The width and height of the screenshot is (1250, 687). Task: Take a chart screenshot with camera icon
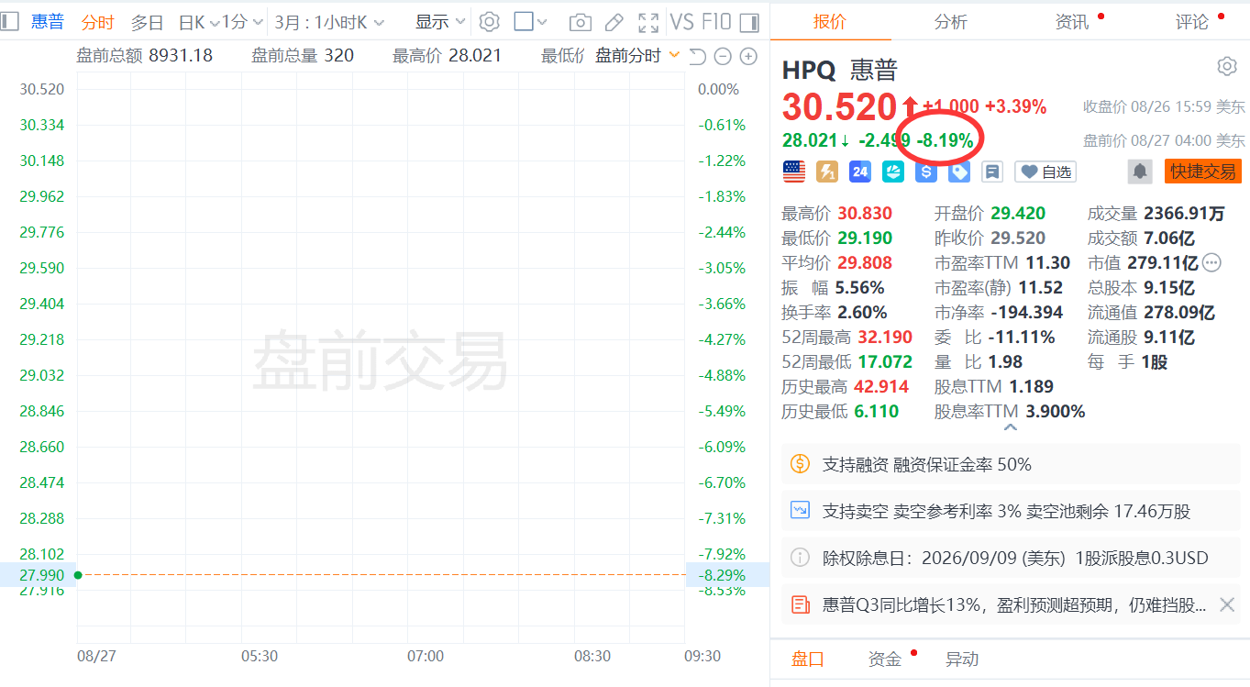[580, 22]
